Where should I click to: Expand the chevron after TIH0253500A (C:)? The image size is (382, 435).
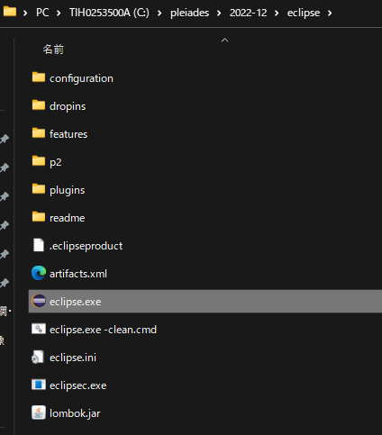click(x=159, y=14)
